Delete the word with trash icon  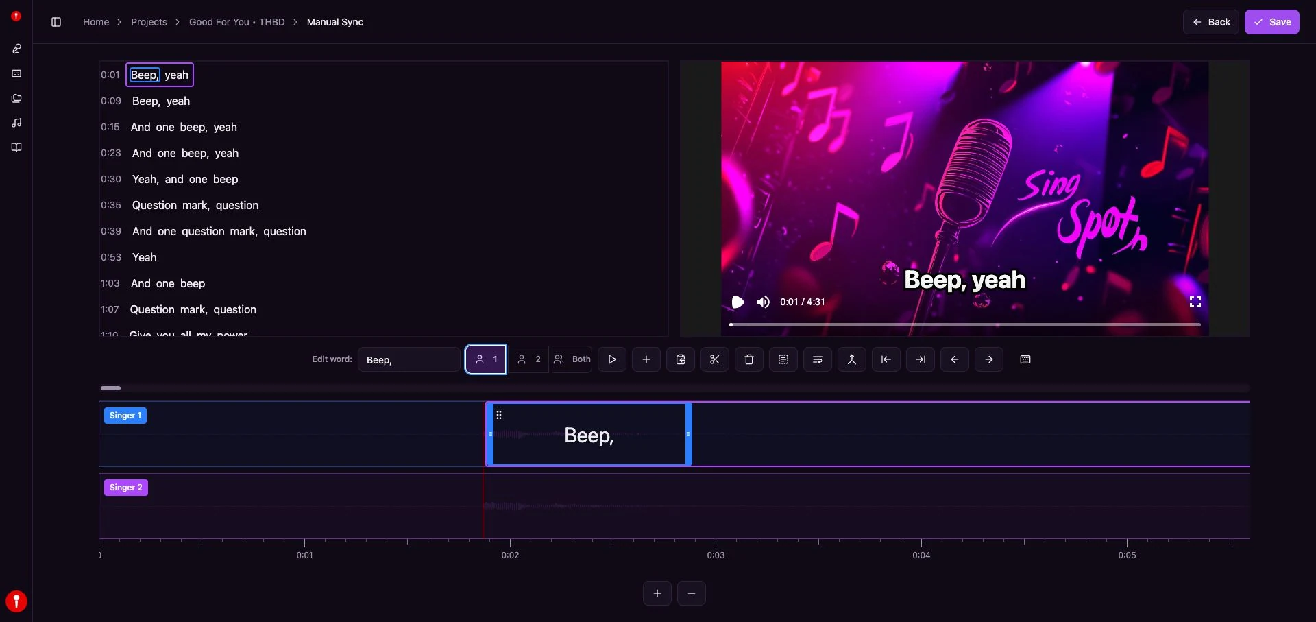click(749, 359)
